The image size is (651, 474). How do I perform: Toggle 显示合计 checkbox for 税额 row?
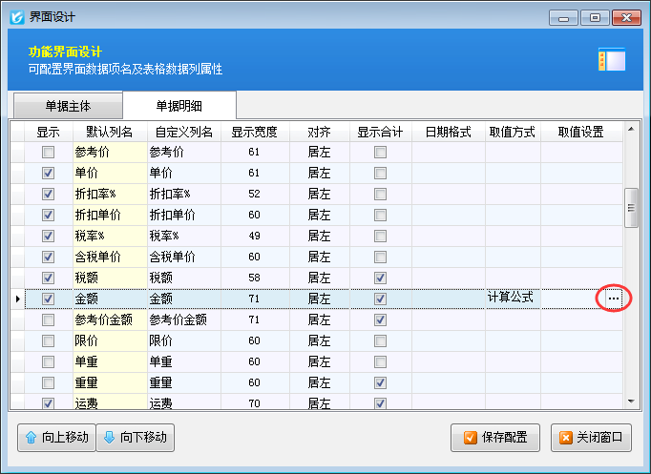pos(380,278)
